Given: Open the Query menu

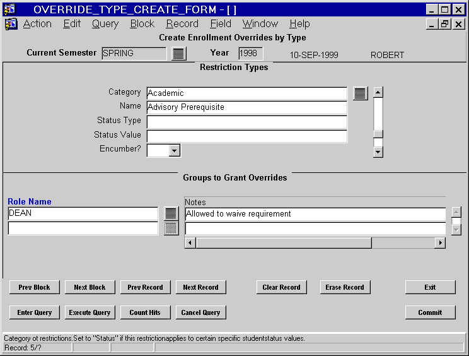Looking at the screenshot, I should [x=105, y=23].
